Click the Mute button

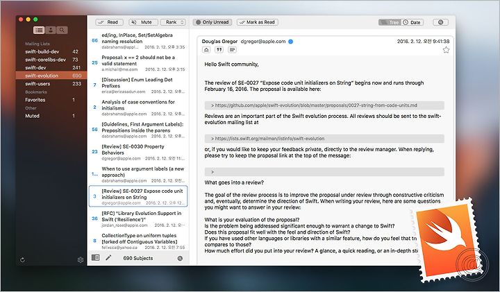click(143, 22)
